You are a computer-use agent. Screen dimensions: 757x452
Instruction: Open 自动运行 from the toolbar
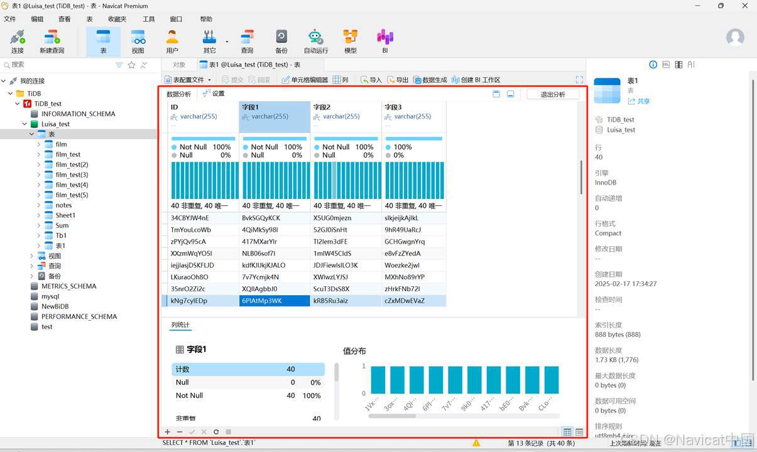(x=315, y=41)
